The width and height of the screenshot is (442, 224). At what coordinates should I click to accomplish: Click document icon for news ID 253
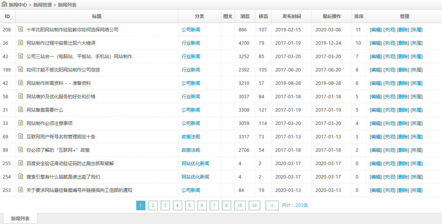point(21,190)
